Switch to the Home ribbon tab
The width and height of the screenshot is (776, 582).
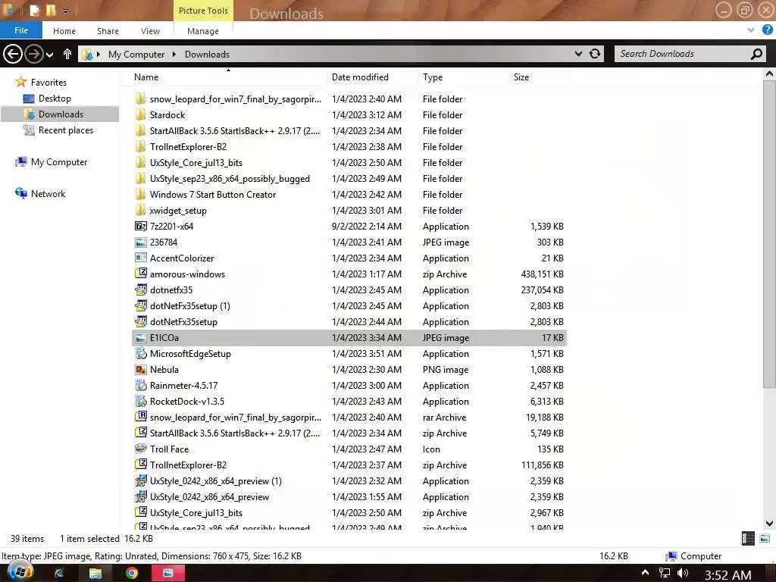pyautogui.click(x=64, y=30)
